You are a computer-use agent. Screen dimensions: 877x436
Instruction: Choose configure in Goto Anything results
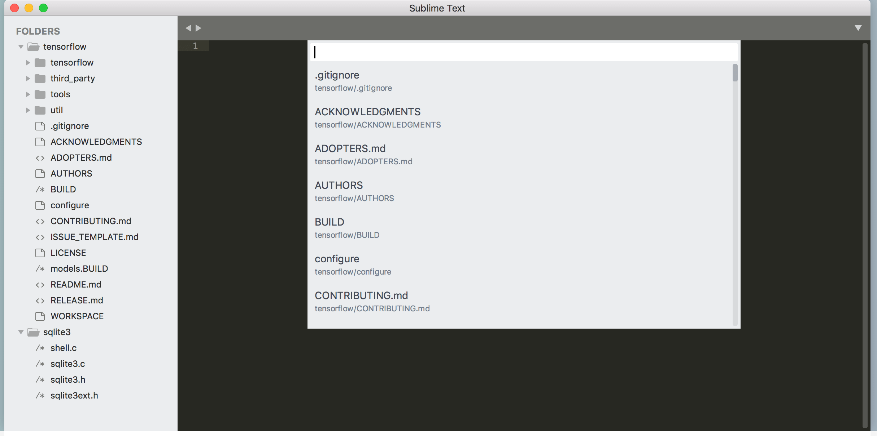coord(520,265)
